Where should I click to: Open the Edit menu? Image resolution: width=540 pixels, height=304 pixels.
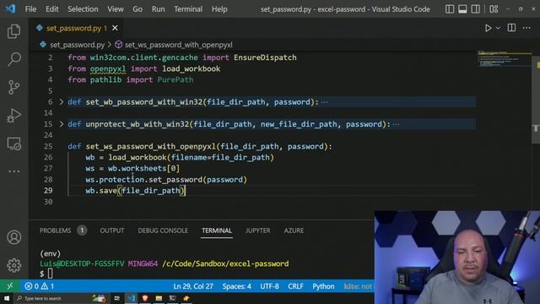52,9
